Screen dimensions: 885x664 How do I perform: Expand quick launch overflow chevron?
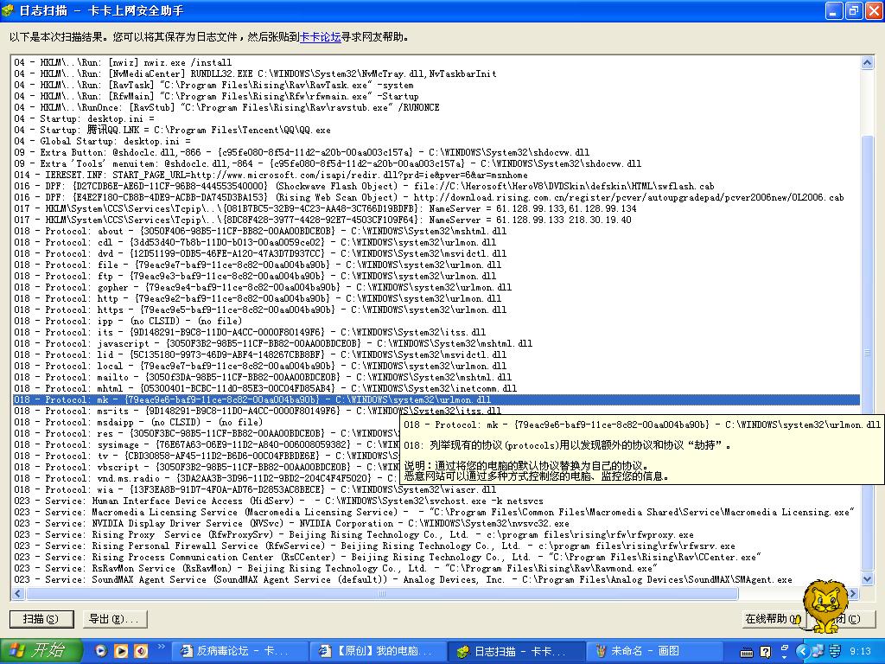coord(162,647)
